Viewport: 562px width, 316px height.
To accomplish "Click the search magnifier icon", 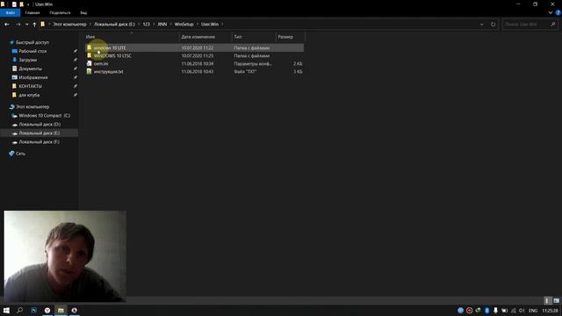I will 552,25.
